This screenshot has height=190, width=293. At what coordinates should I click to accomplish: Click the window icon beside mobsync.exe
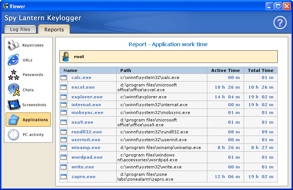click(64, 113)
